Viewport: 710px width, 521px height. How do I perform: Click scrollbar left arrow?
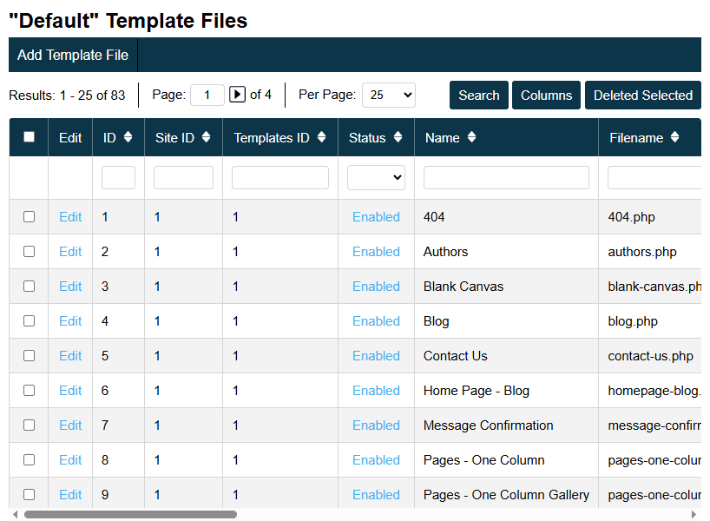(16, 514)
